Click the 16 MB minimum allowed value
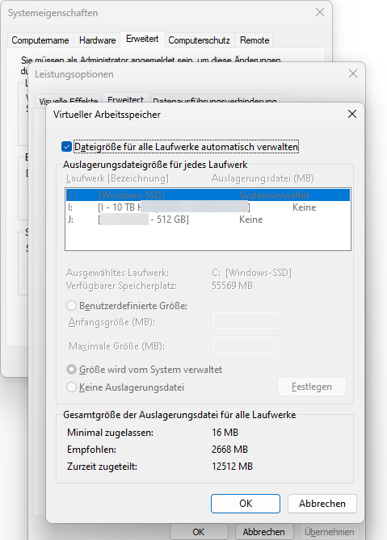Viewport: 387px width, 540px height. [225, 432]
